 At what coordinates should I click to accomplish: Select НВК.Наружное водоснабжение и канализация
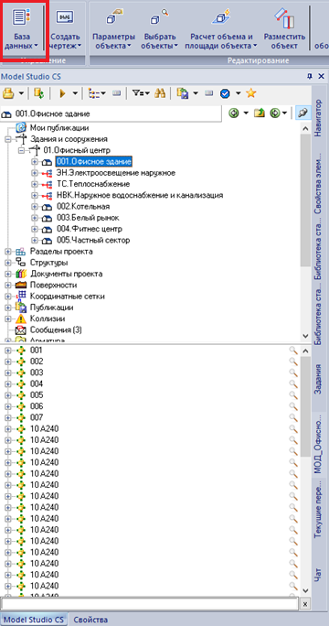140,195
